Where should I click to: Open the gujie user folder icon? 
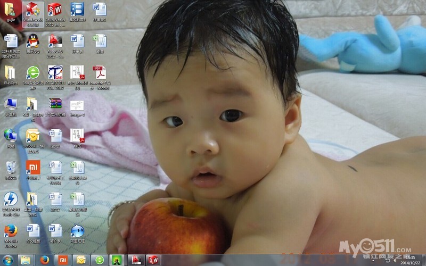click(x=11, y=12)
